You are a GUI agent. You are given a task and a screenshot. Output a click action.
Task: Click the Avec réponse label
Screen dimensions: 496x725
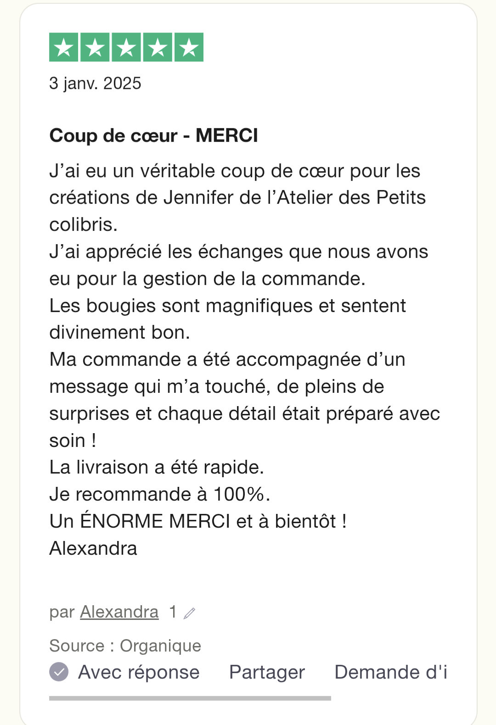139,672
